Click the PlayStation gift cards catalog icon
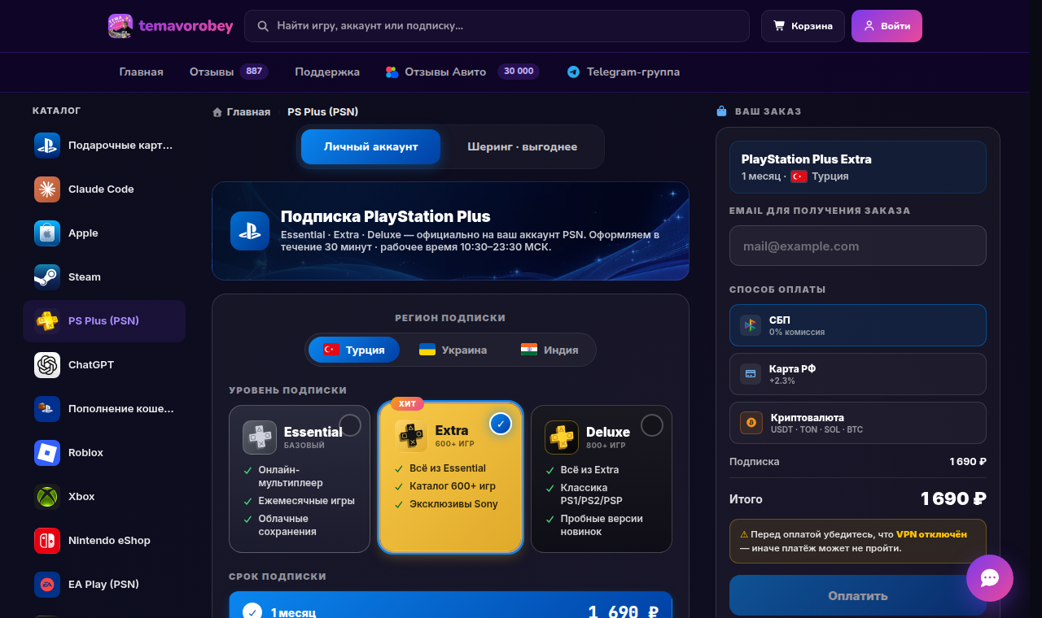This screenshot has width=1042, height=618. coord(47,146)
